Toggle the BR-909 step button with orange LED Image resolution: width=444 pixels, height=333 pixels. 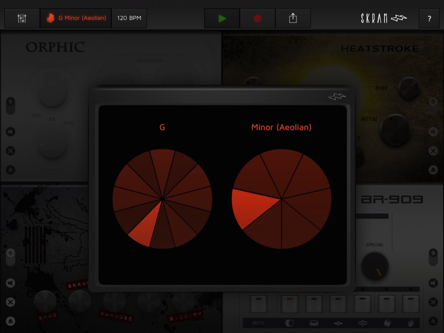tap(288, 304)
